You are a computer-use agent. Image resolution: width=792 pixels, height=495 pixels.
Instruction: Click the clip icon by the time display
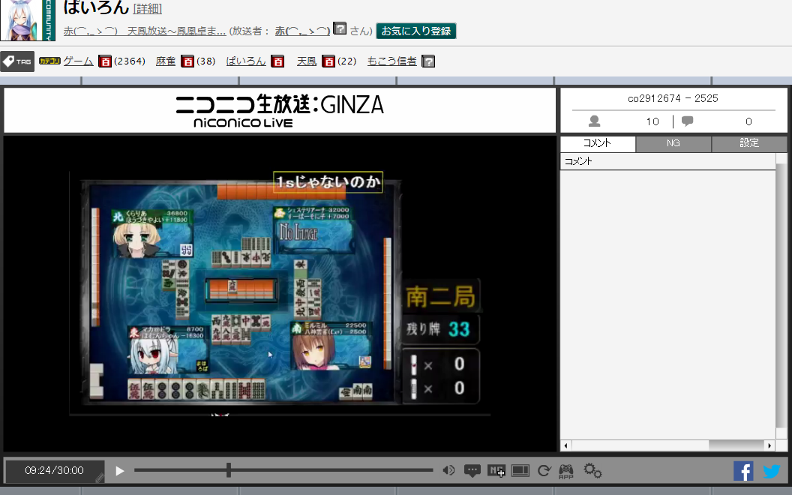pos(100,477)
